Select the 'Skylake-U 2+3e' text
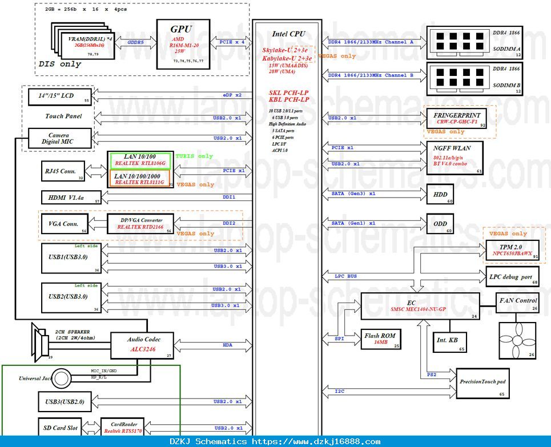 (x=285, y=50)
